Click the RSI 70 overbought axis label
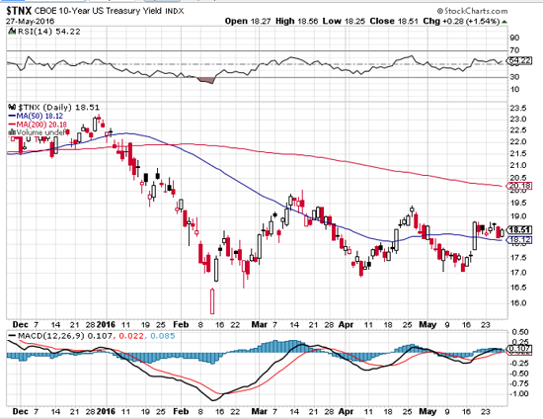This screenshot has width=543, height=419. point(514,50)
